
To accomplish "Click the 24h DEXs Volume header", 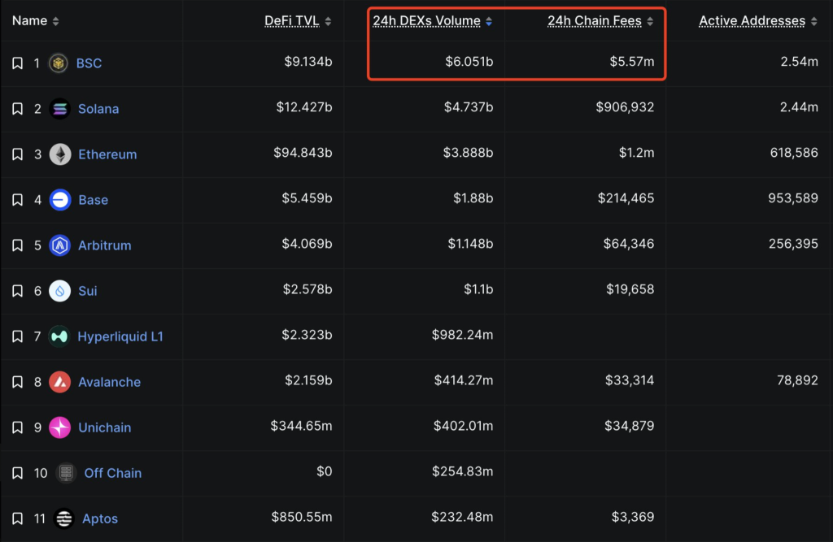I will point(426,21).
